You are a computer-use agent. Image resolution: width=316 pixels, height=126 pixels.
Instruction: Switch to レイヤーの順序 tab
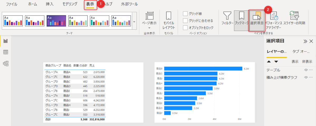point(276,51)
